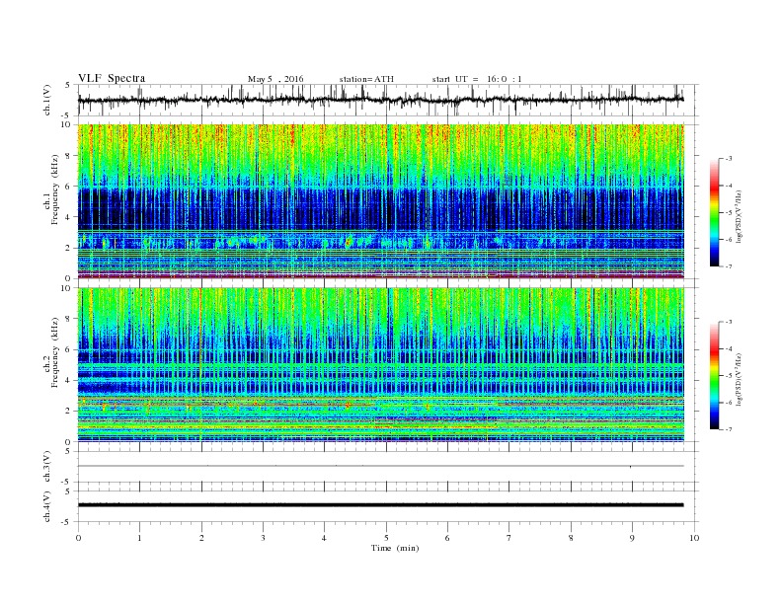Screen dimensions: 782x604
Task: Click inside the ch.2 spectrogram panel
Action: point(381,364)
